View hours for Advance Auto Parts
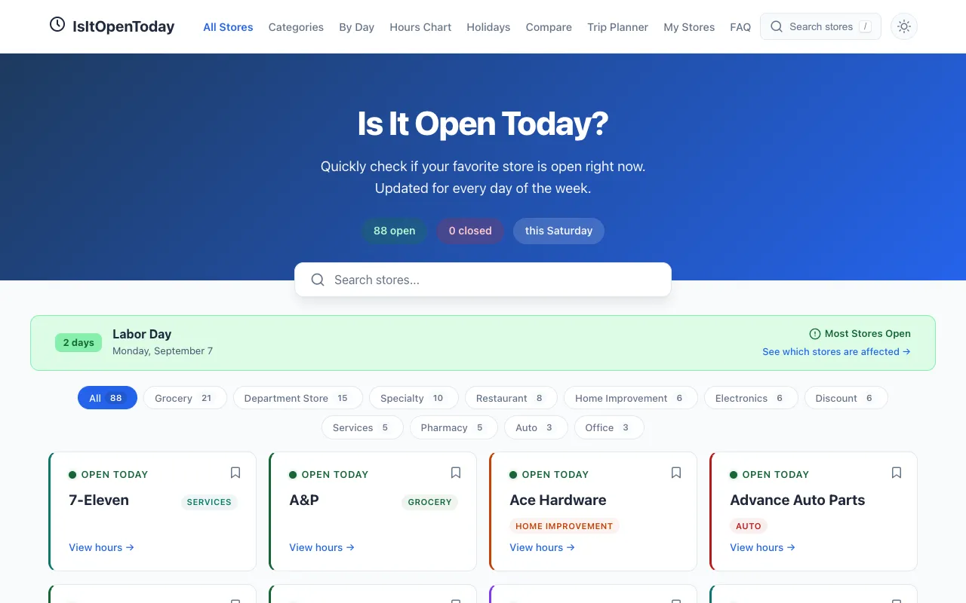This screenshot has width=966, height=603. [762, 547]
